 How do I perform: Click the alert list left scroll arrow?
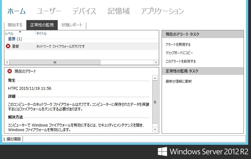[x=7, y=62]
